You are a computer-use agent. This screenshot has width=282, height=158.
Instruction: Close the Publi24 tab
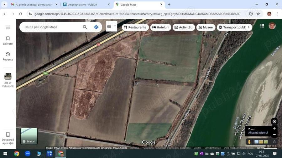(109, 5)
